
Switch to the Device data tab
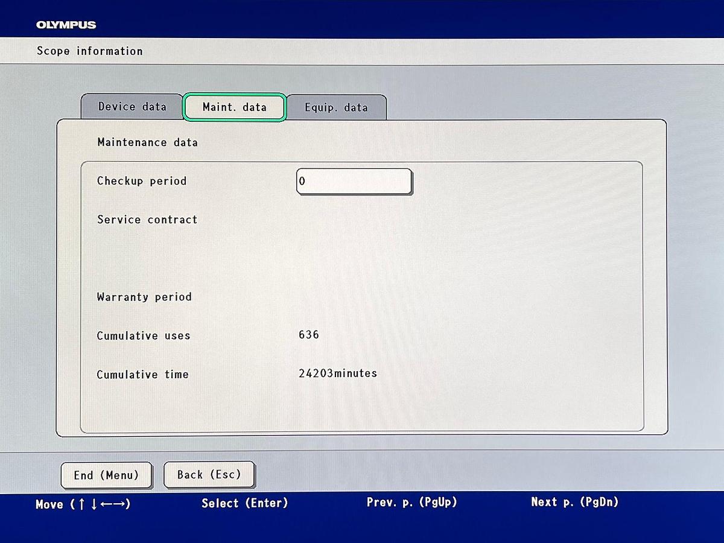132,107
